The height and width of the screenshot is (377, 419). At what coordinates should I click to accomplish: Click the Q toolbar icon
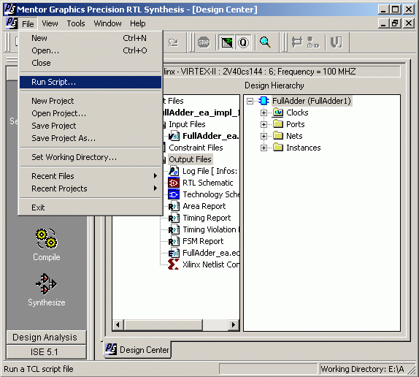243,42
